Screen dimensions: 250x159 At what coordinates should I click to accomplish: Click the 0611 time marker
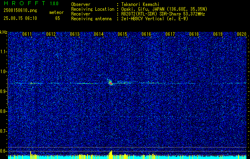tap(27, 34)
